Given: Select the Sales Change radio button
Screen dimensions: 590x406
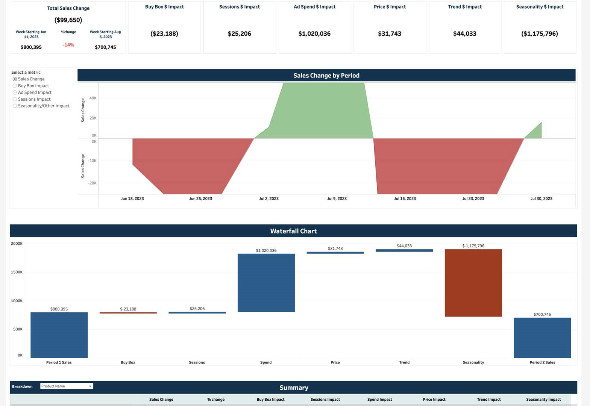Looking at the screenshot, I should tap(15, 79).
